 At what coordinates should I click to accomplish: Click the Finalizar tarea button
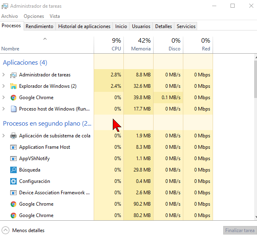tap(240, 230)
